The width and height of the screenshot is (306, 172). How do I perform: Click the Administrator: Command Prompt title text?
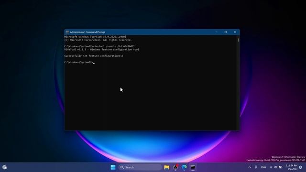87,32
